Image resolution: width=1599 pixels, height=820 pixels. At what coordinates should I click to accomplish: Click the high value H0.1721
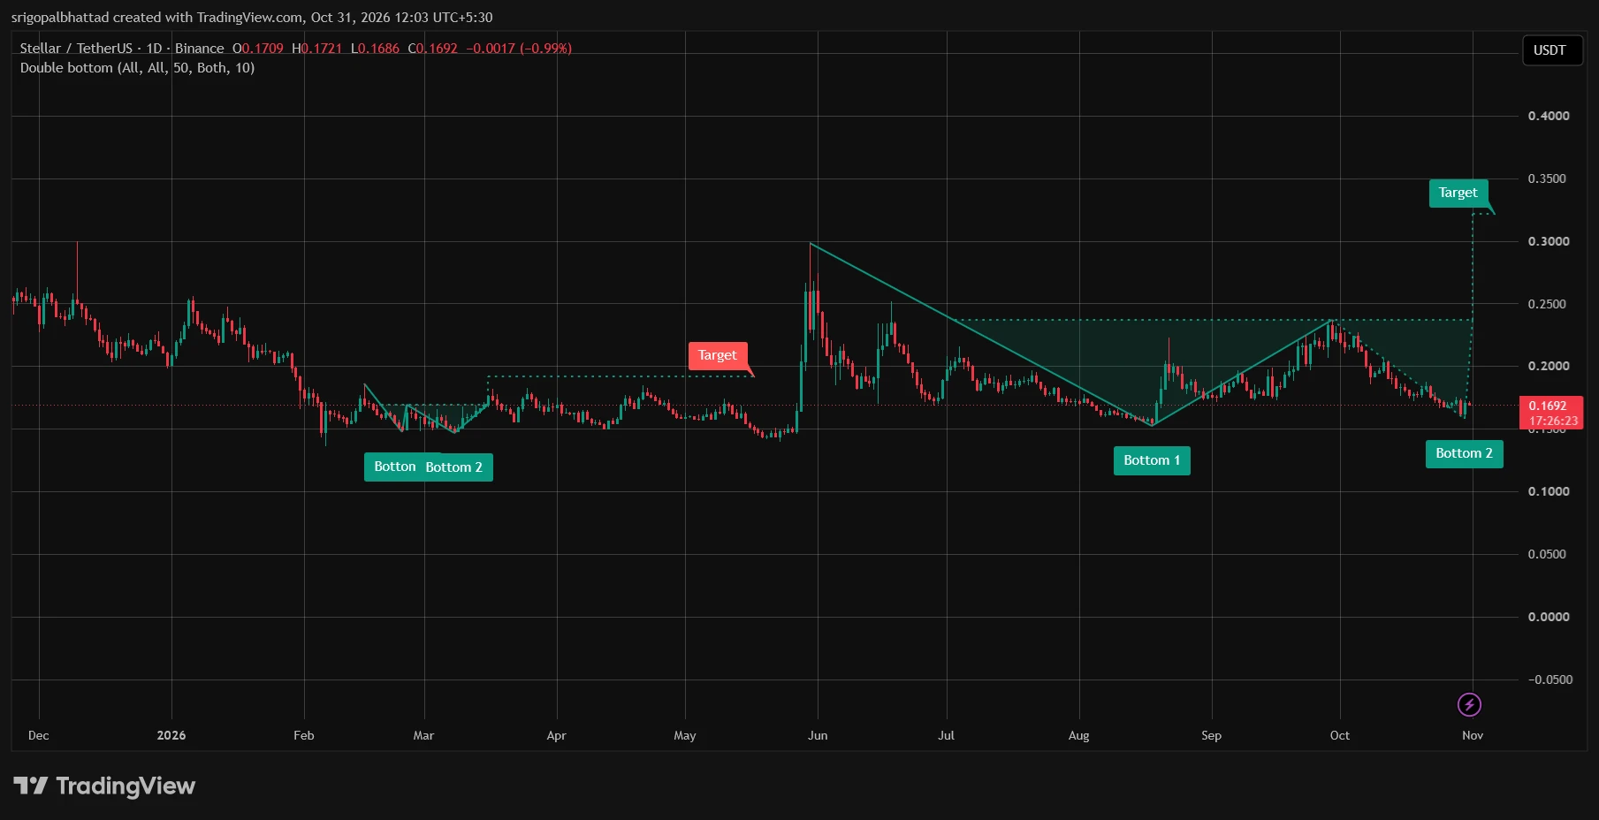316,49
